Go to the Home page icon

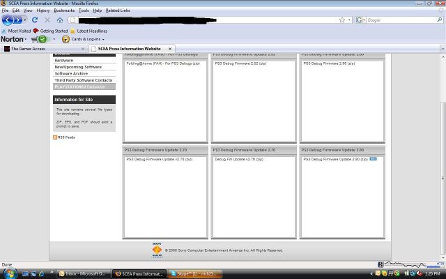coord(60,20)
